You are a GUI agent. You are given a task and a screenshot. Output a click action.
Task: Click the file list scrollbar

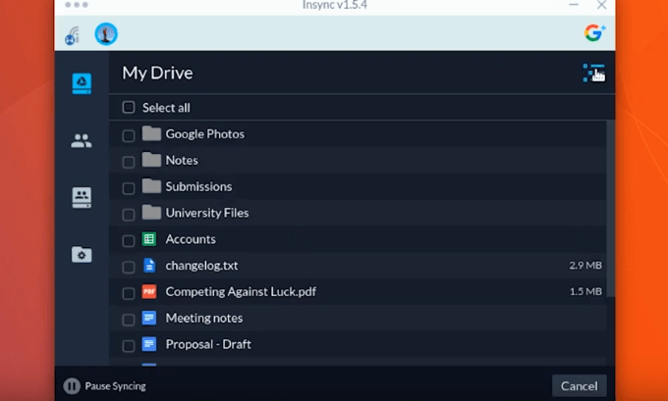610,209
